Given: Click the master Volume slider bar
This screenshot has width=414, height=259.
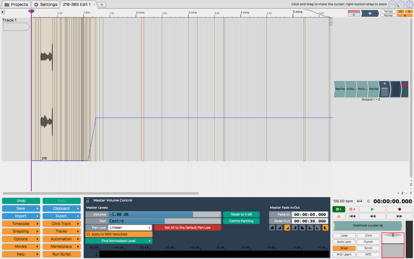Looking at the screenshot, I should click(x=164, y=214).
